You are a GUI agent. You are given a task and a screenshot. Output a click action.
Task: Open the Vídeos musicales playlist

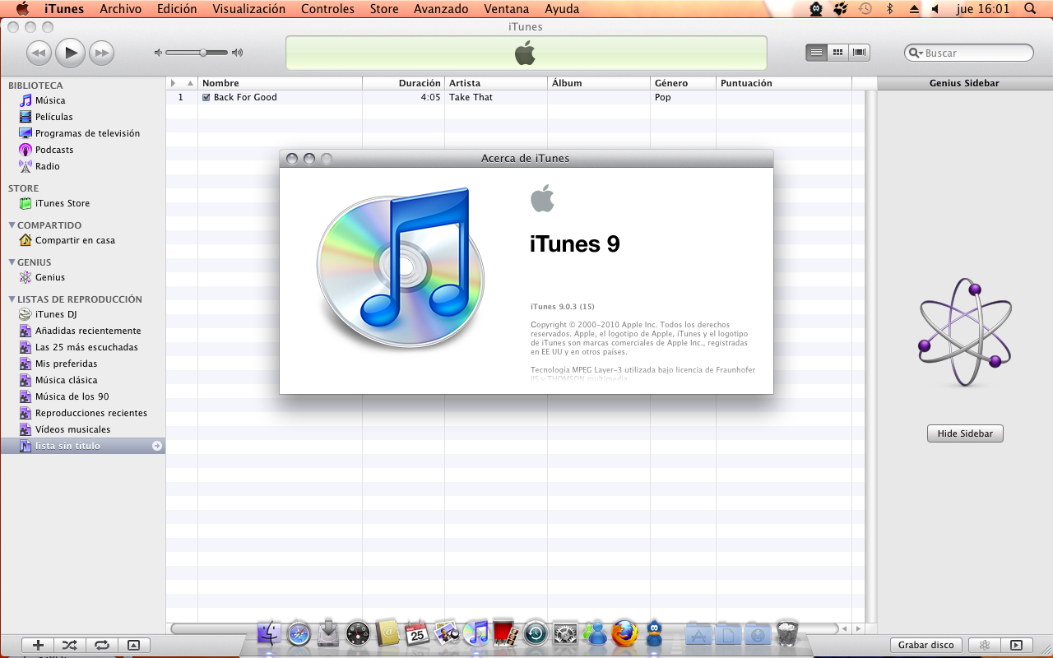pos(82,429)
